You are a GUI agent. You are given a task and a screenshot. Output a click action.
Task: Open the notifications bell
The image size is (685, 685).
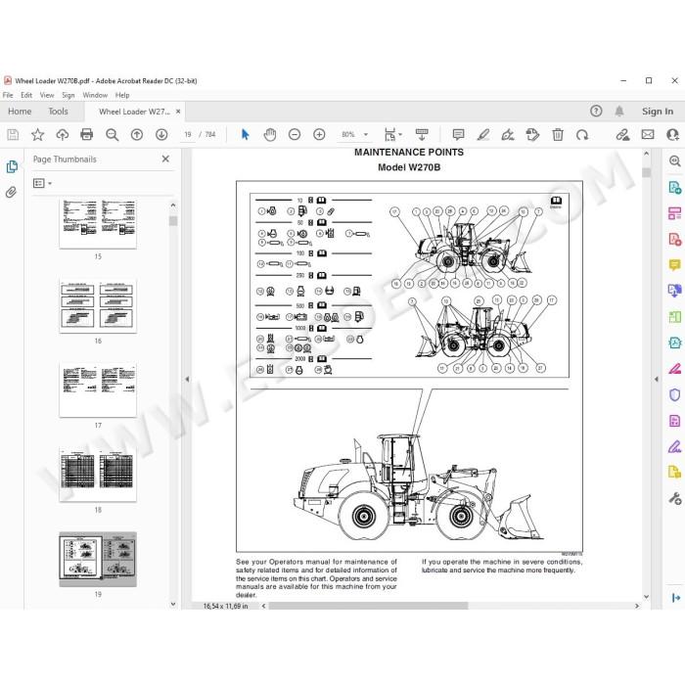(619, 111)
